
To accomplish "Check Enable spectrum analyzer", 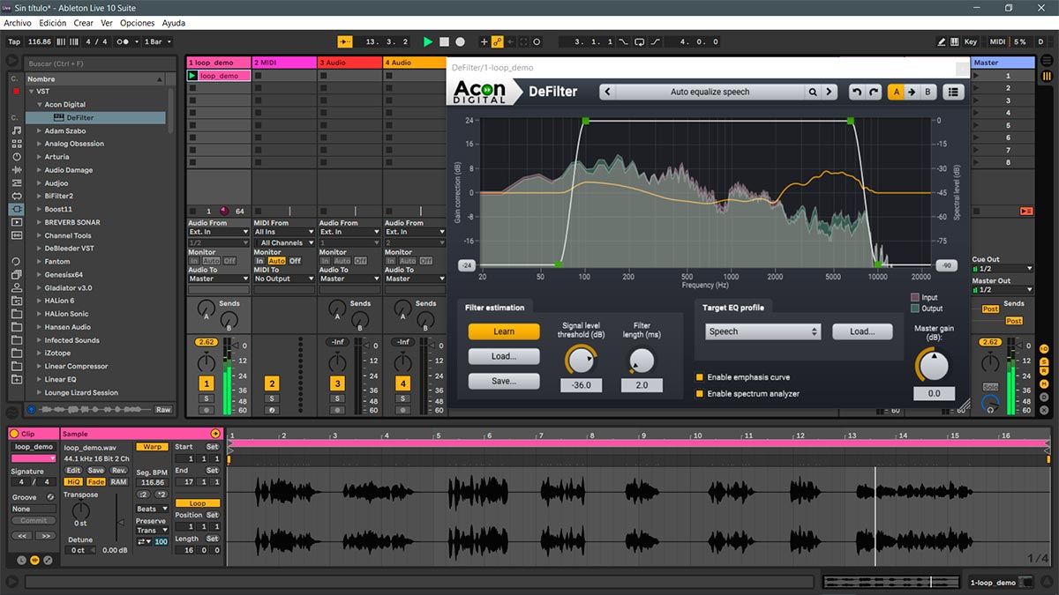I will coord(700,394).
